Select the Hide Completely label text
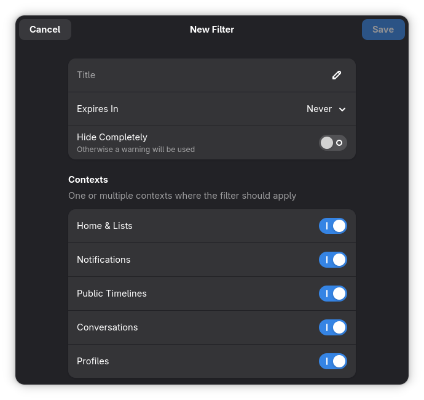424x400 pixels. (112, 137)
